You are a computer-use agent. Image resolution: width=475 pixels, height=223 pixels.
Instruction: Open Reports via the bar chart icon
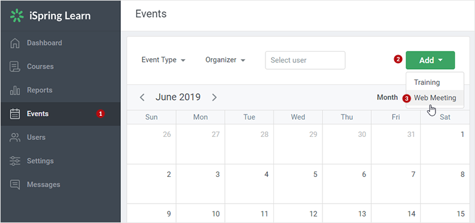15,90
